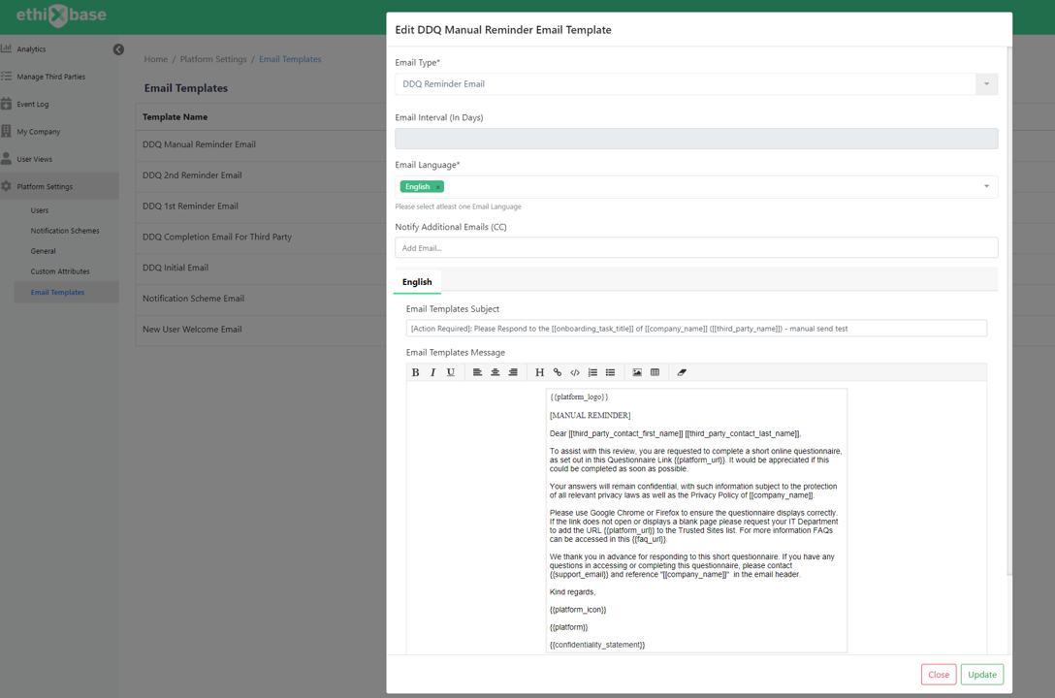Remove the English language tag

(438, 187)
